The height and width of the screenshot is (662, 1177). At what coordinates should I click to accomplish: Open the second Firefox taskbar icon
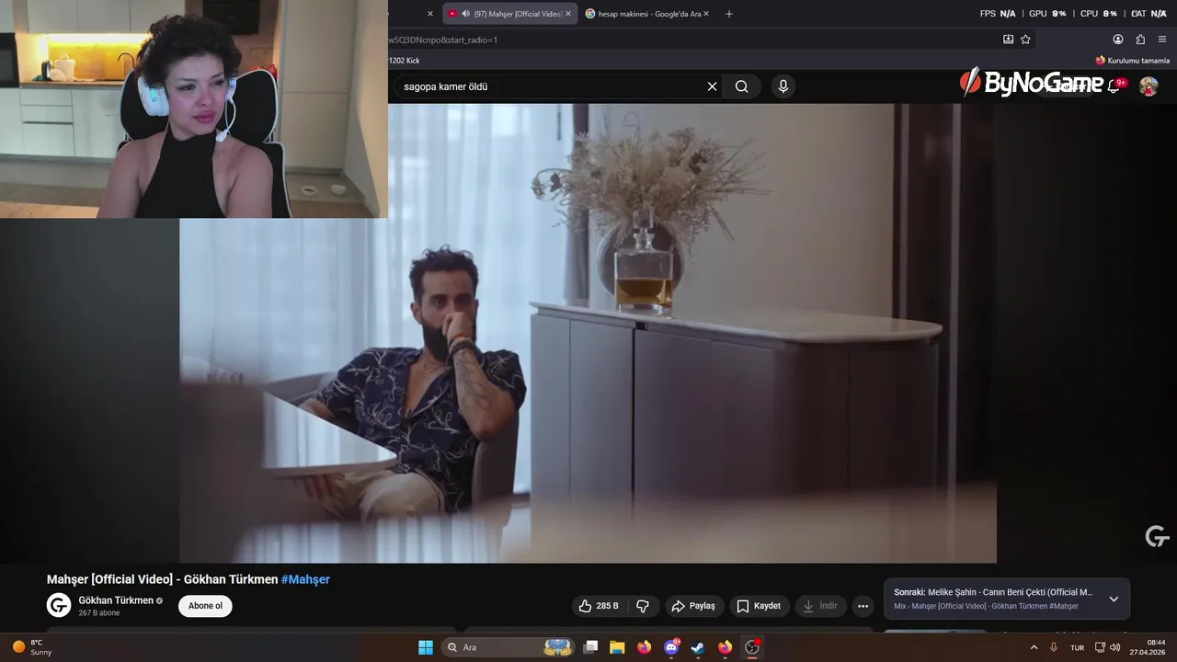tap(725, 647)
